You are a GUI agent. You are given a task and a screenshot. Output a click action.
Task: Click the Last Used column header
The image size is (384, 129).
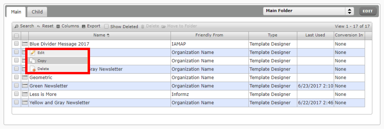pos(315,35)
